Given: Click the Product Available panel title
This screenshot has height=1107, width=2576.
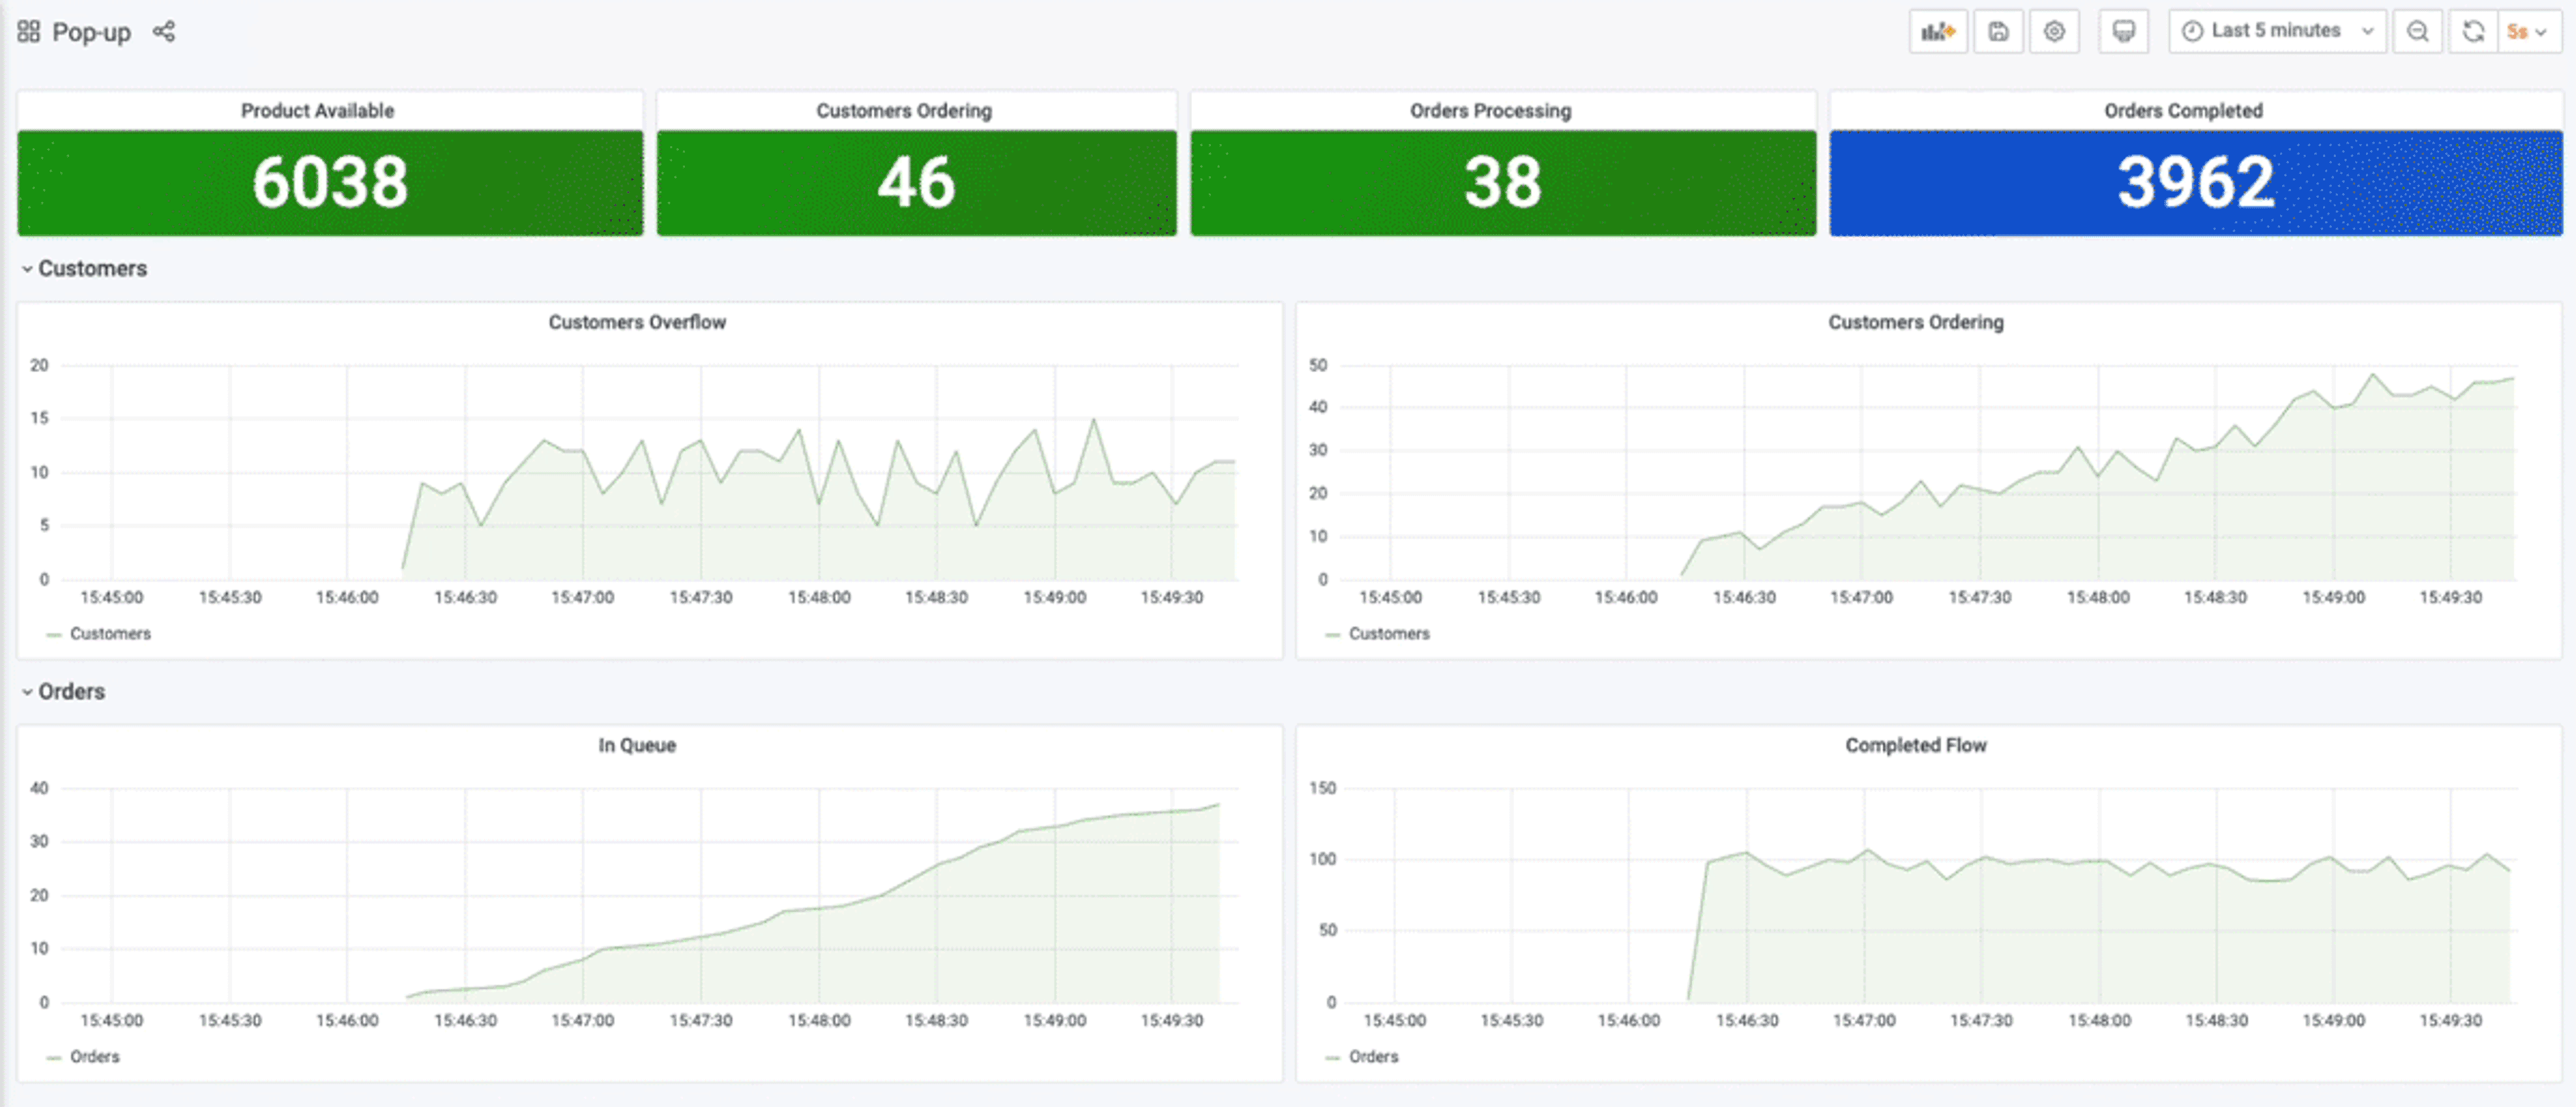Looking at the screenshot, I should (x=317, y=111).
